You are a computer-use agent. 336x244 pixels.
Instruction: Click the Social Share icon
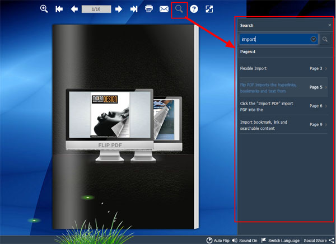click(x=332, y=240)
